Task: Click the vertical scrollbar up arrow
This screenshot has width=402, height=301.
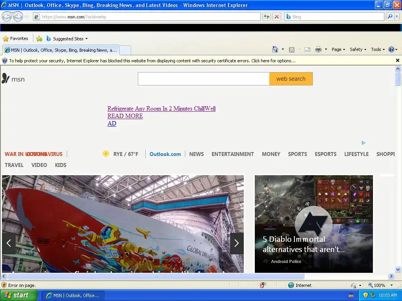Action: tap(398, 69)
